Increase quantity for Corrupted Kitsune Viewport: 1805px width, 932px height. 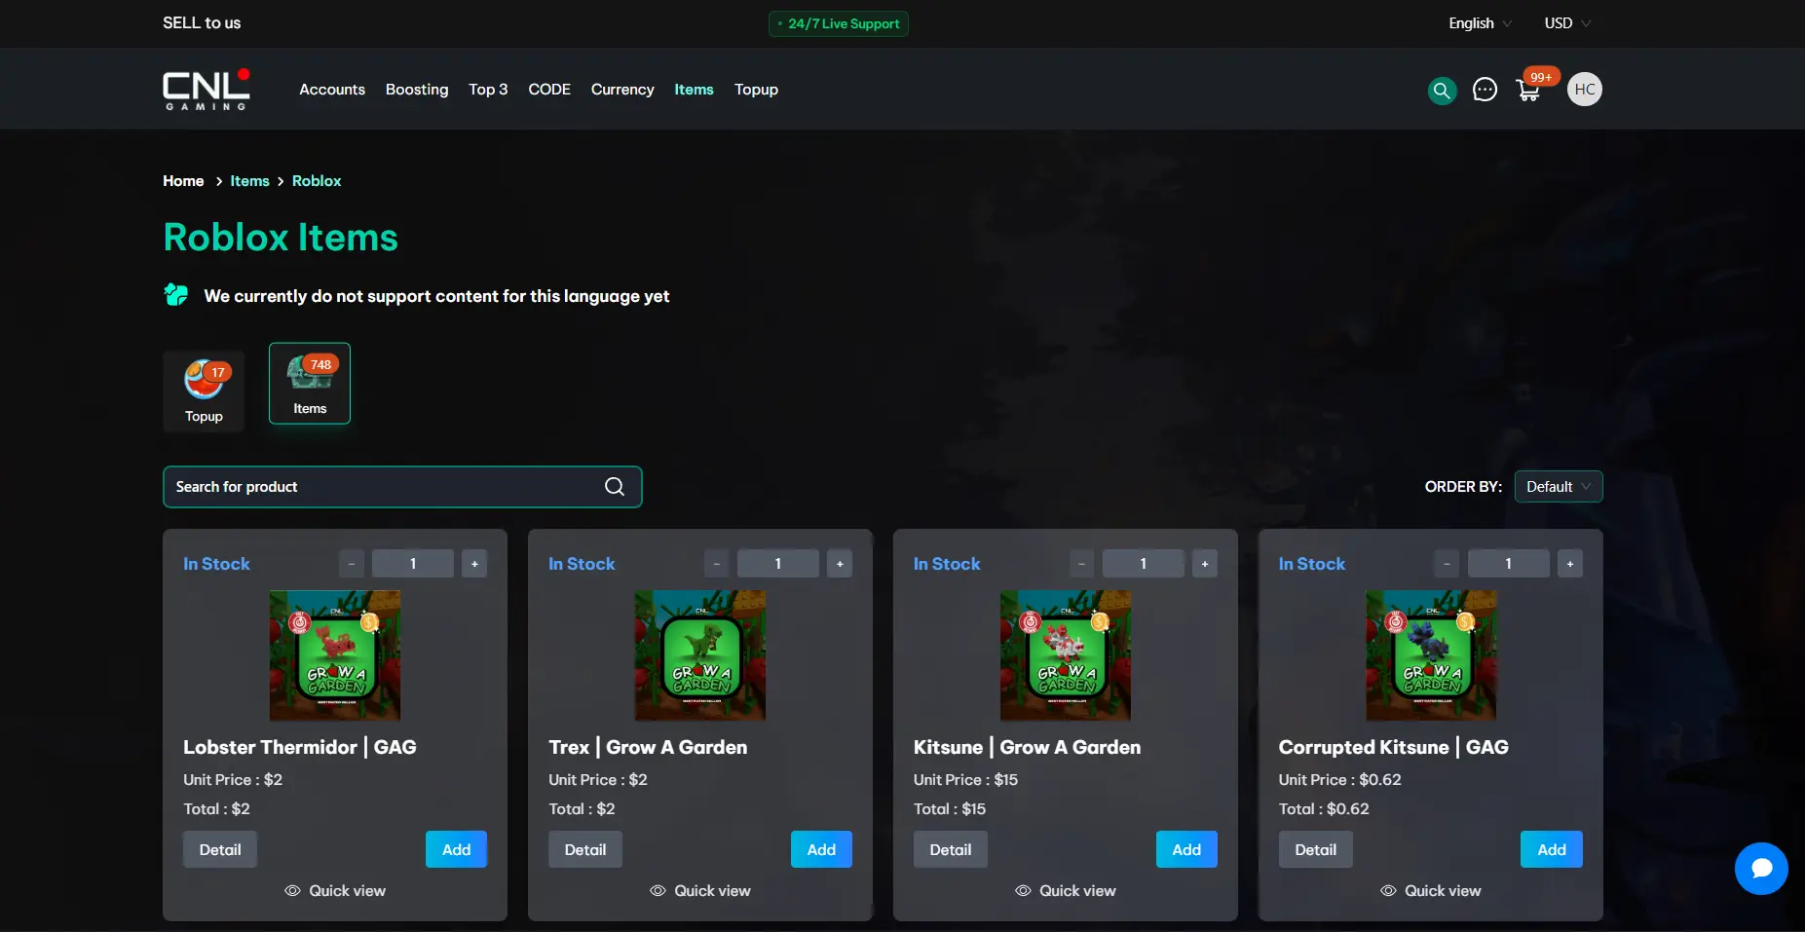pyautogui.click(x=1570, y=564)
